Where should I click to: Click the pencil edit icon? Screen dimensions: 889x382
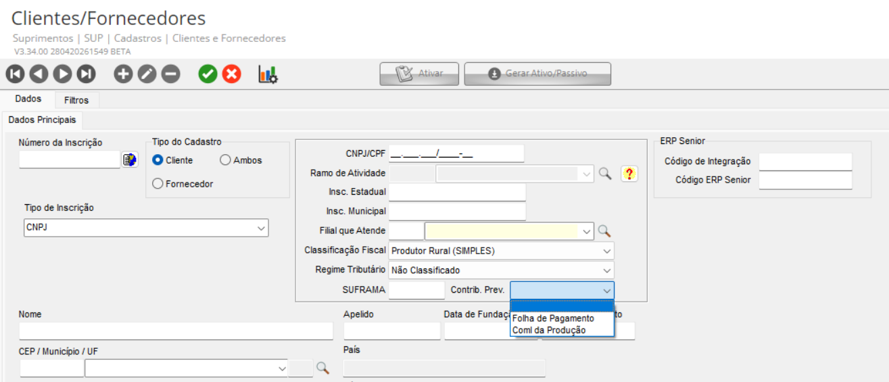[x=147, y=74]
